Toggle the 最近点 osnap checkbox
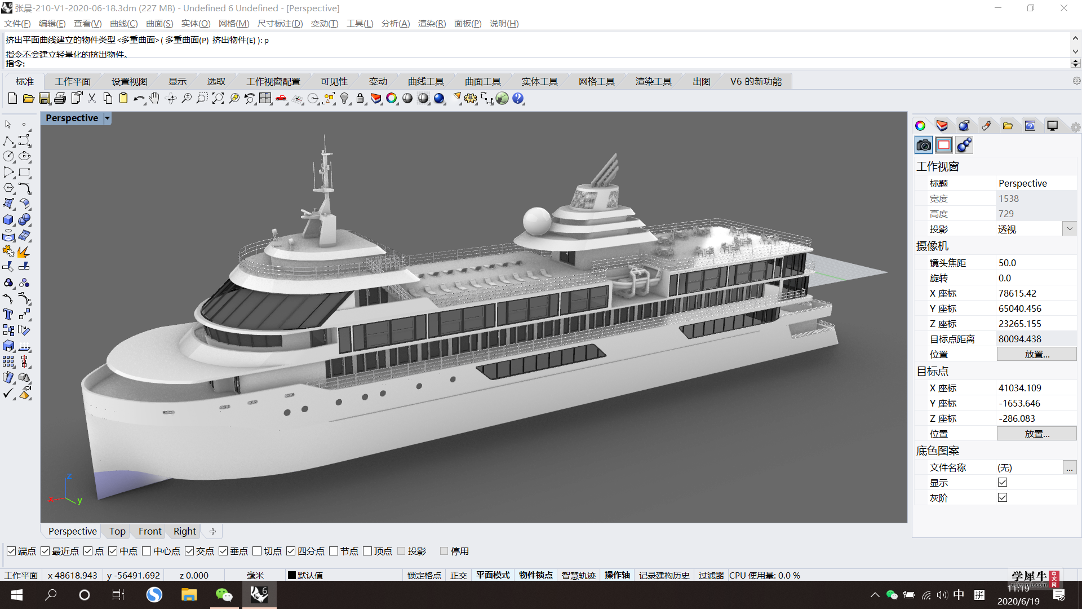This screenshot has width=1082, height=609. click(x=46, y=551)
